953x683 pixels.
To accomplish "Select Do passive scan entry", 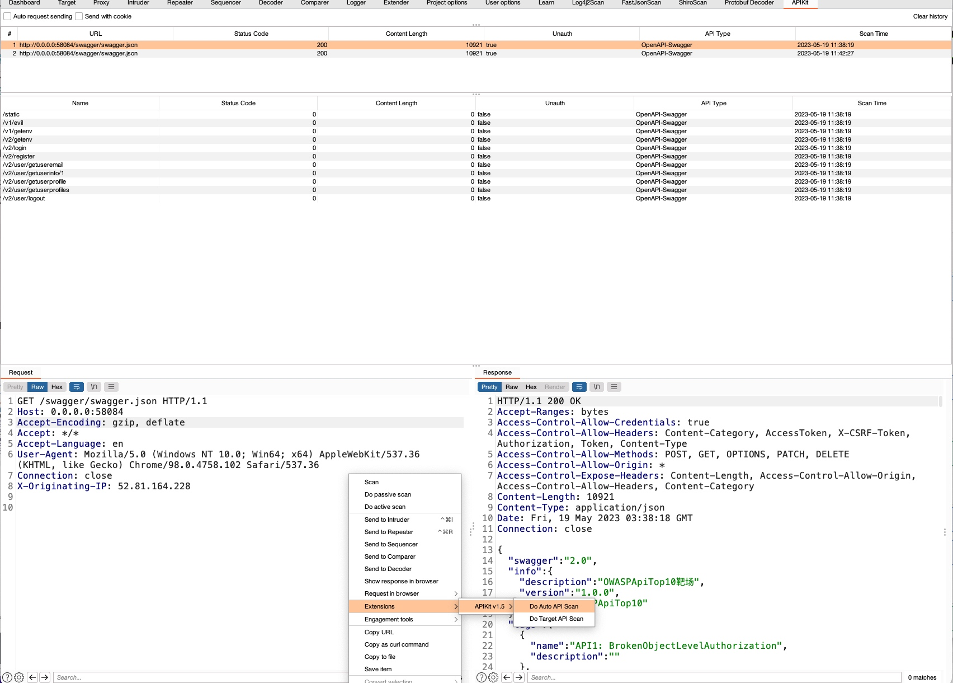I will tap(404, 494).
